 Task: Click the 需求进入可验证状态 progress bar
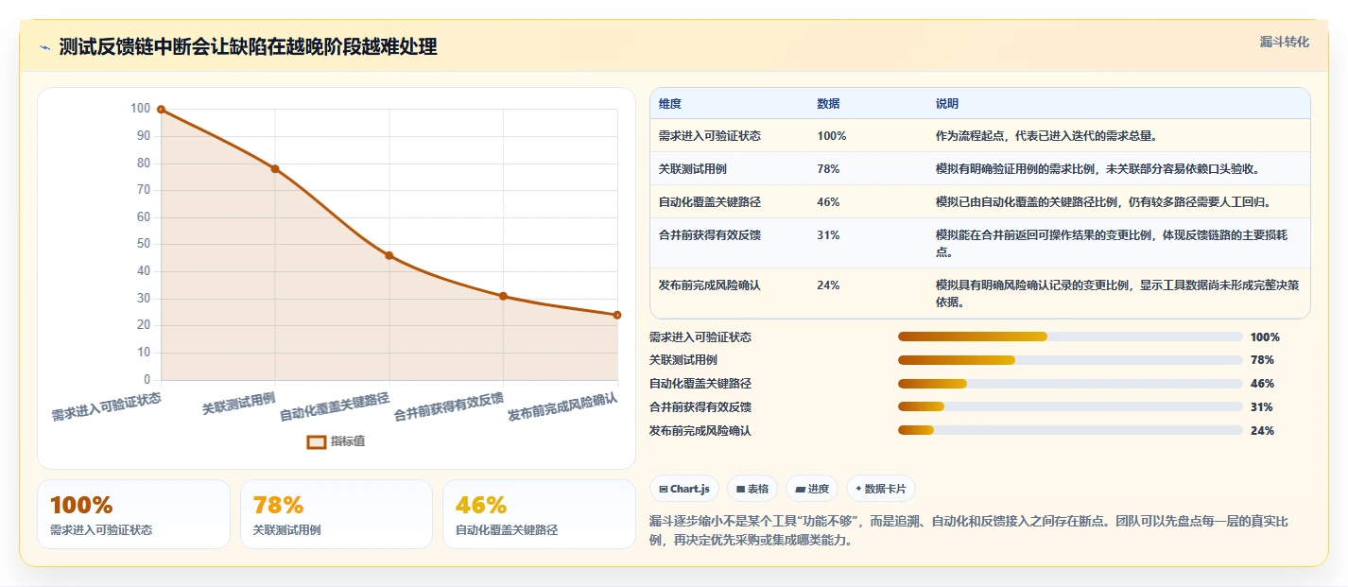(1070, 337)
